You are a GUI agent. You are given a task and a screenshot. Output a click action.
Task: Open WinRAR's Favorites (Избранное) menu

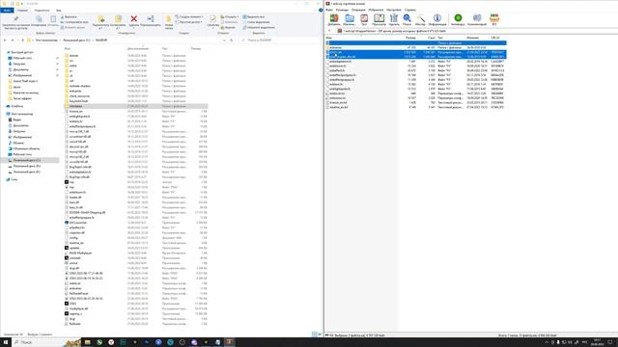(376, 10)
